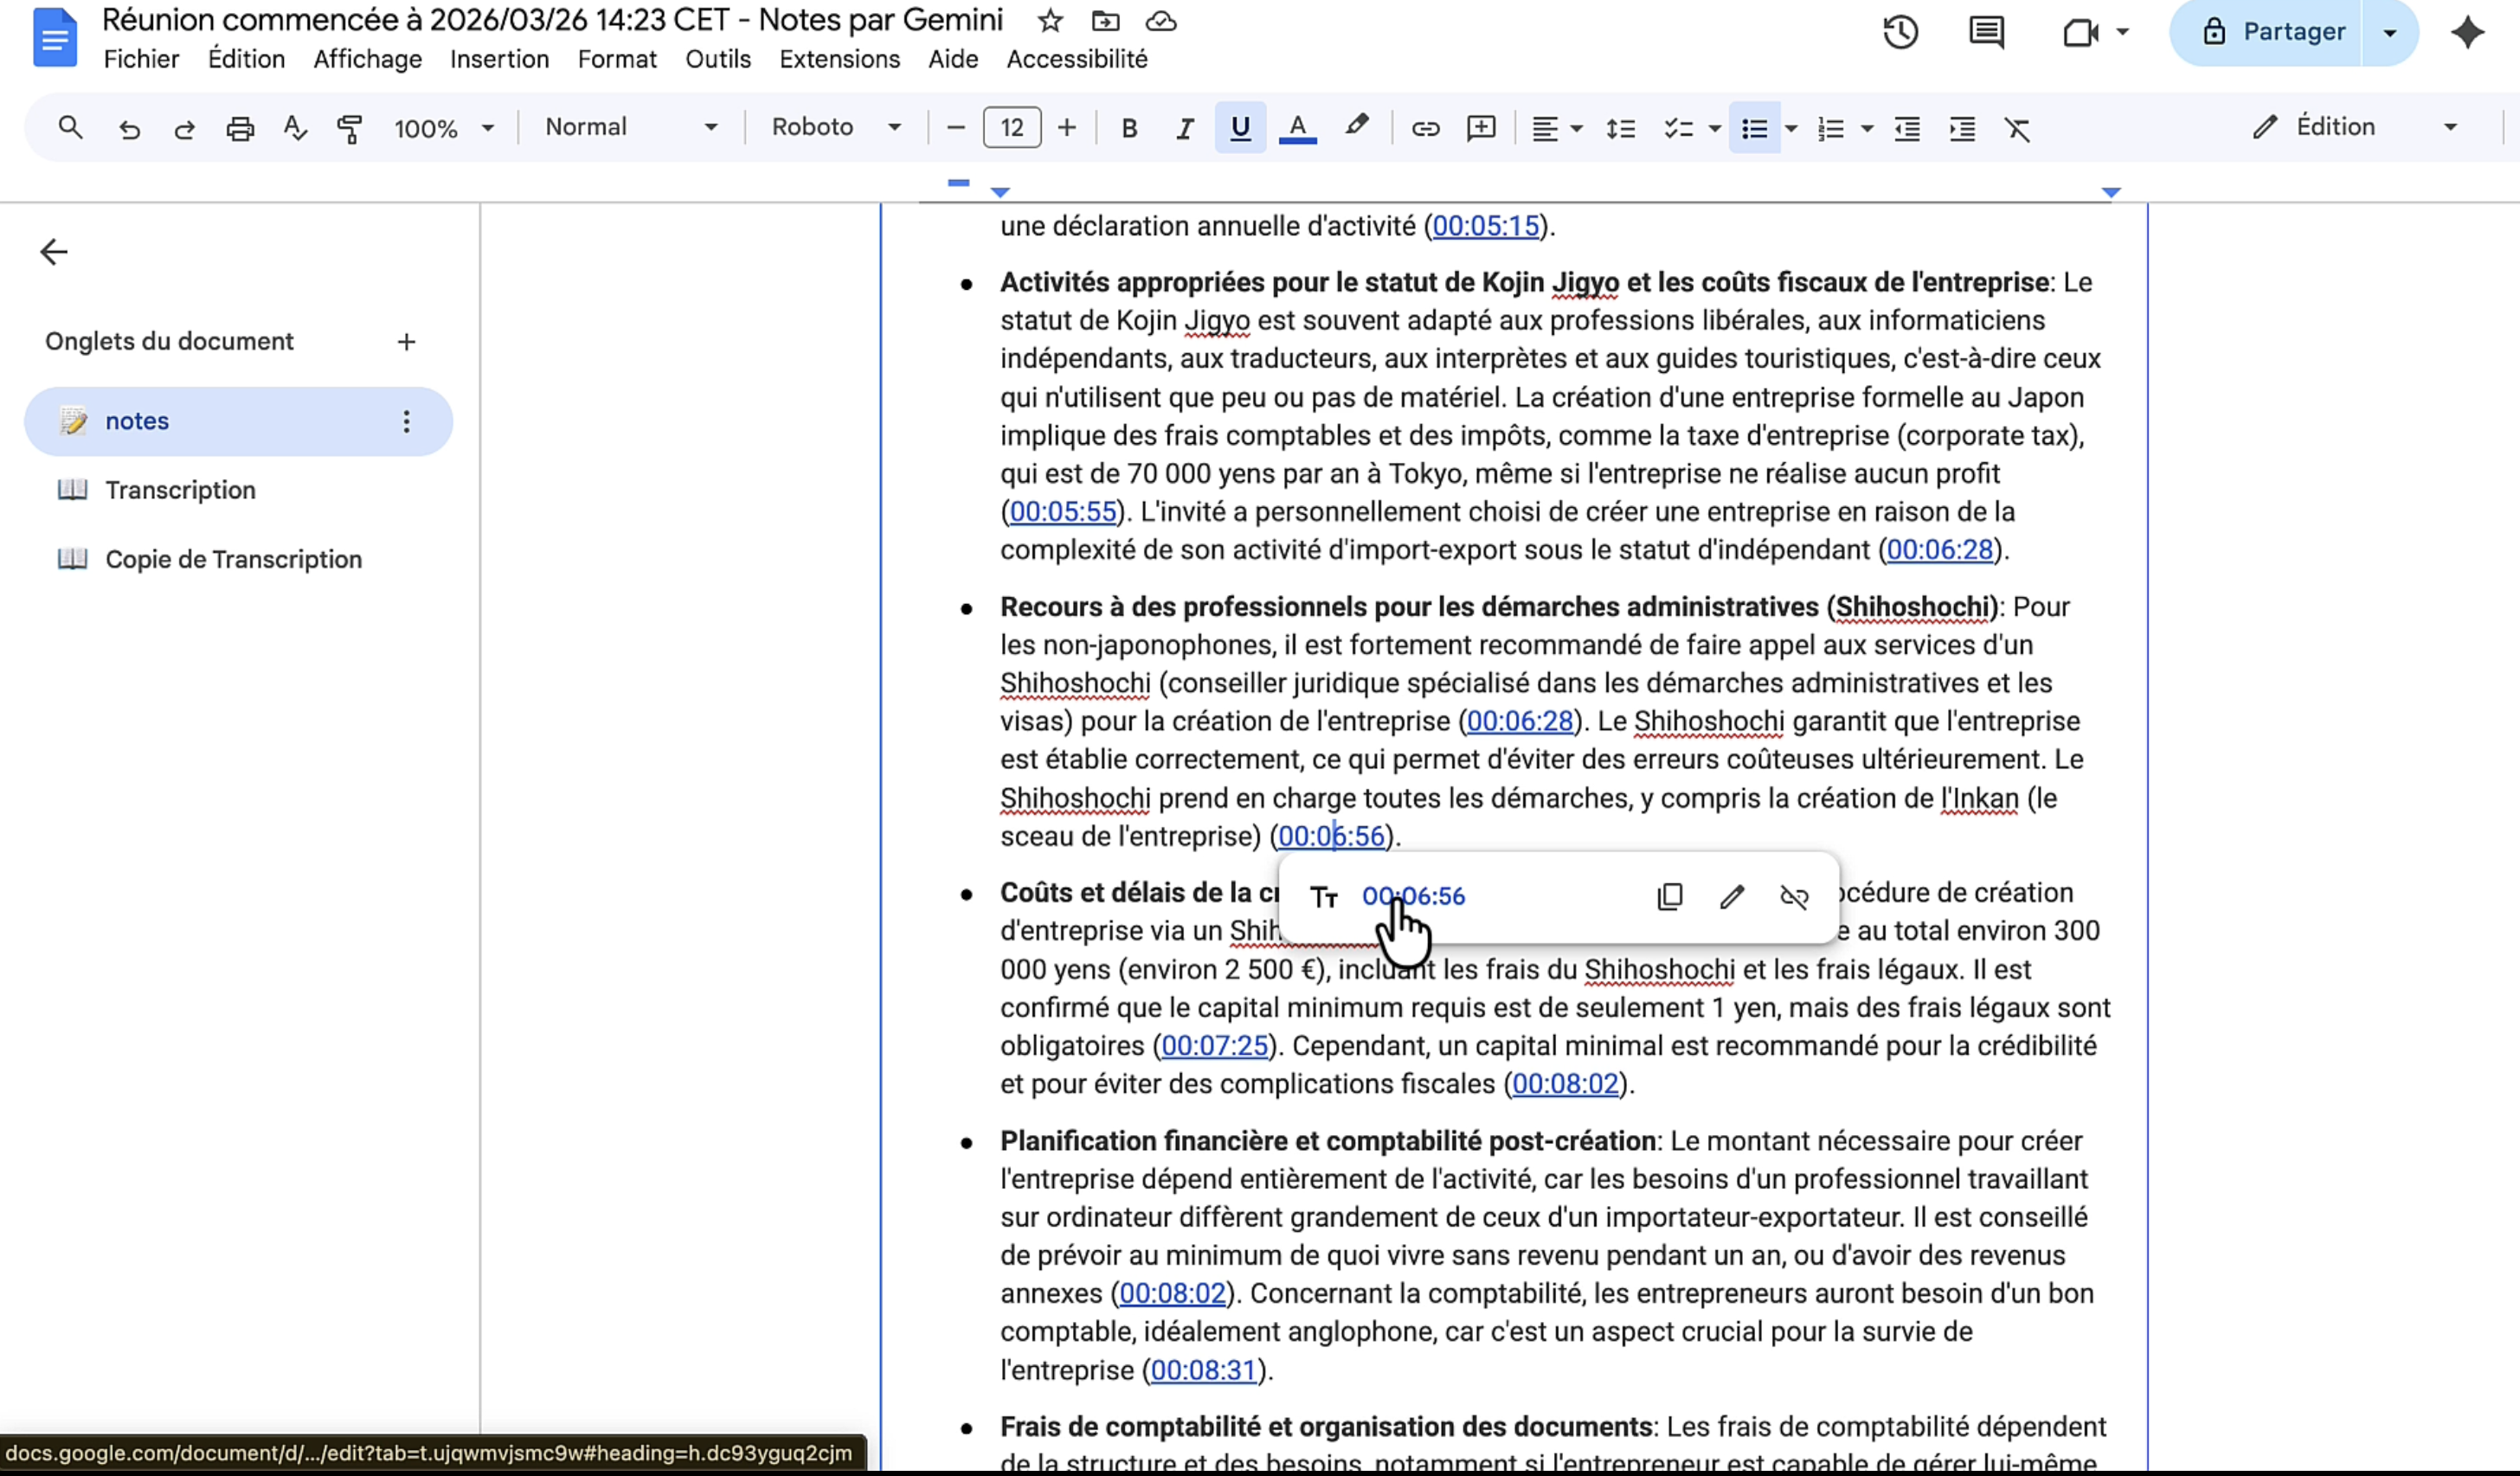Image resolution: width=2520 pixels, height=1476 pixels.
Task: Open the Roboto font dropdown
Action: (835, 127)
